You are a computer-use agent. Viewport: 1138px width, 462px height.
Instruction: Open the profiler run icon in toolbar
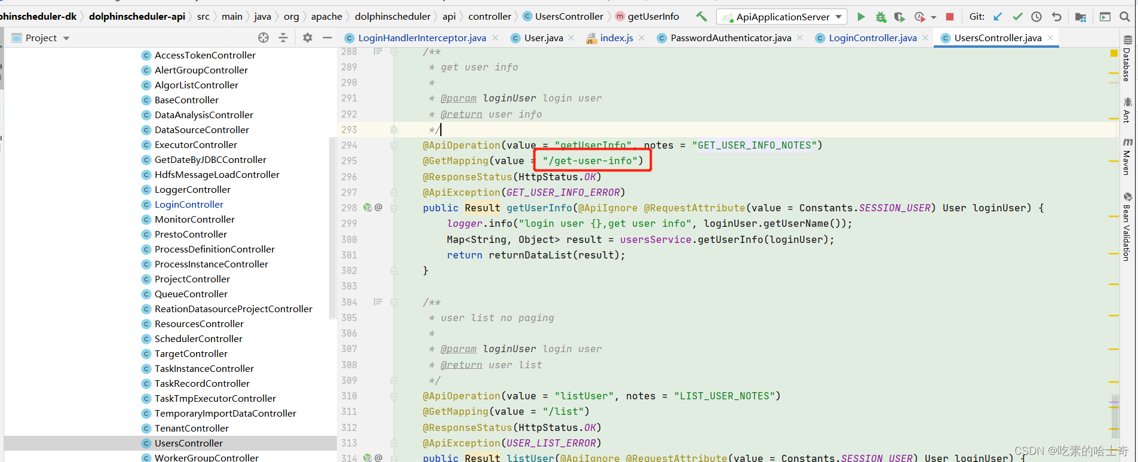(919, 17)
